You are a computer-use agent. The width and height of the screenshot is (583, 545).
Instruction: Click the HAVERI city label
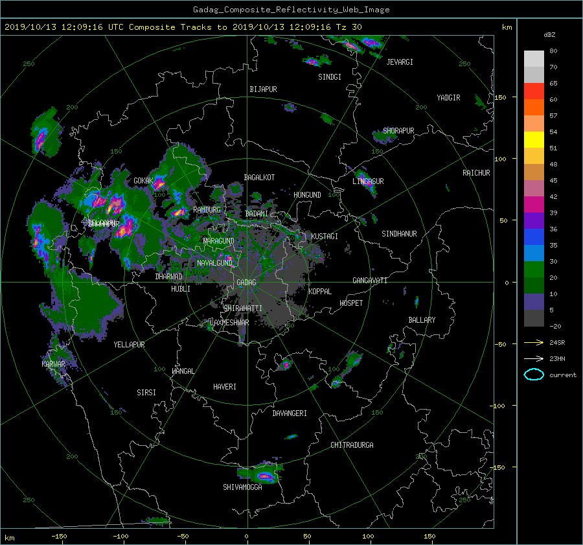tap(225, 387)
